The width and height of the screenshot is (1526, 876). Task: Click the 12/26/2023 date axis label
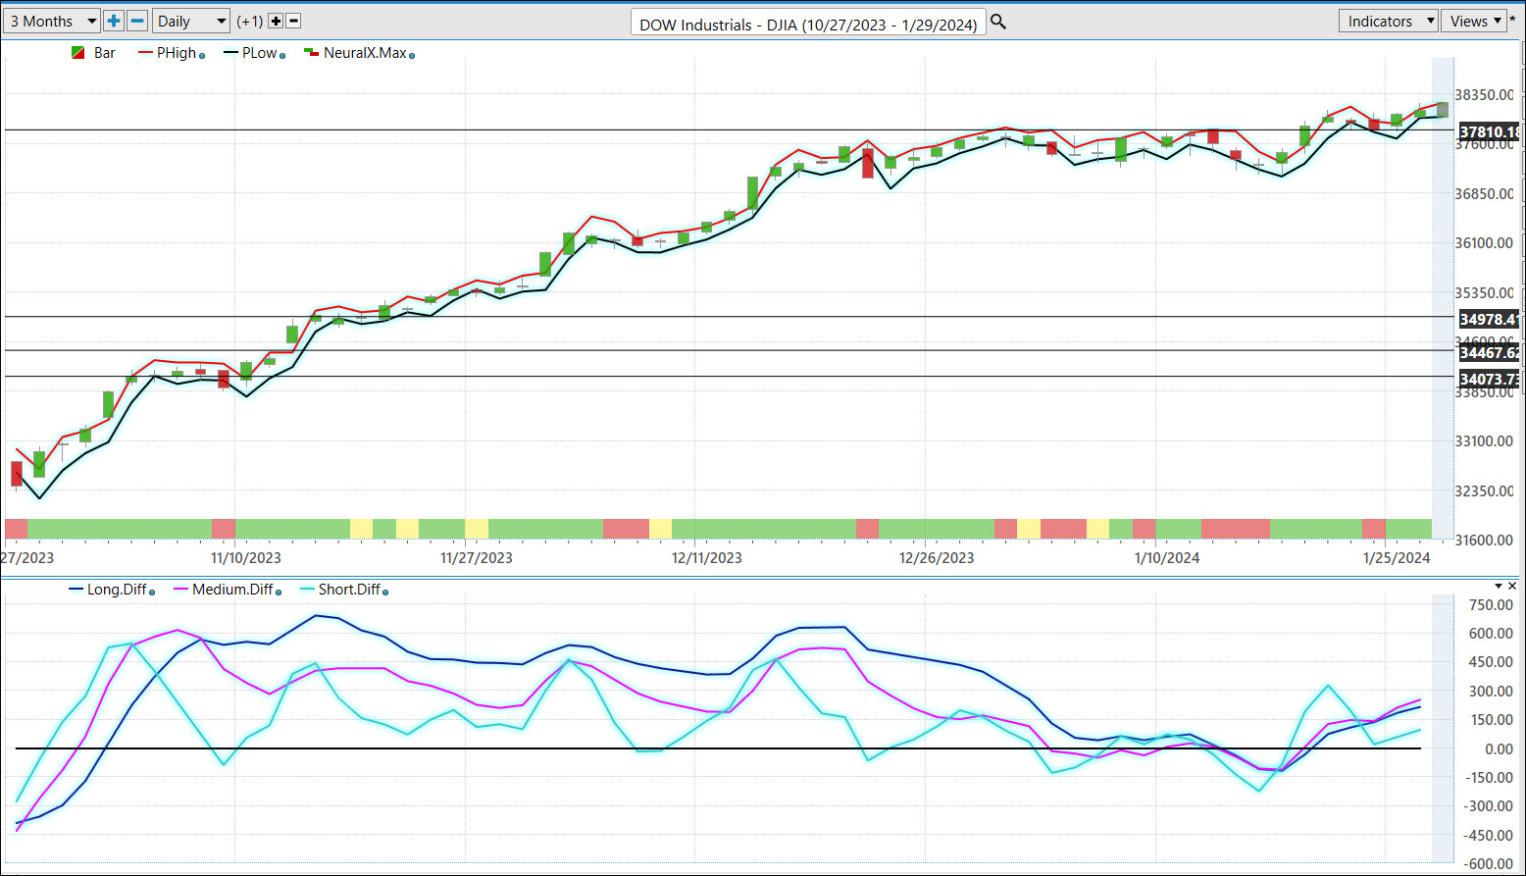coord(937,558)
